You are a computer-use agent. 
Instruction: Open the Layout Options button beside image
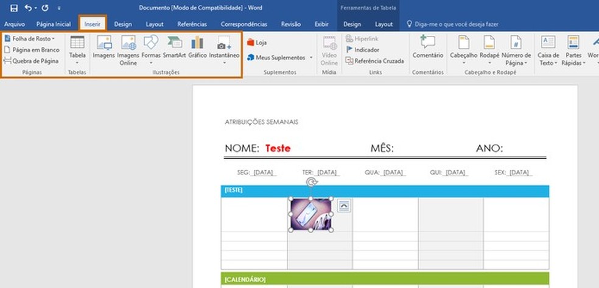tap(344, 205)
